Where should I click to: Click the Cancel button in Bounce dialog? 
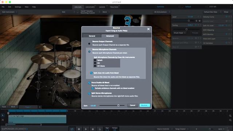pos(133,105)
